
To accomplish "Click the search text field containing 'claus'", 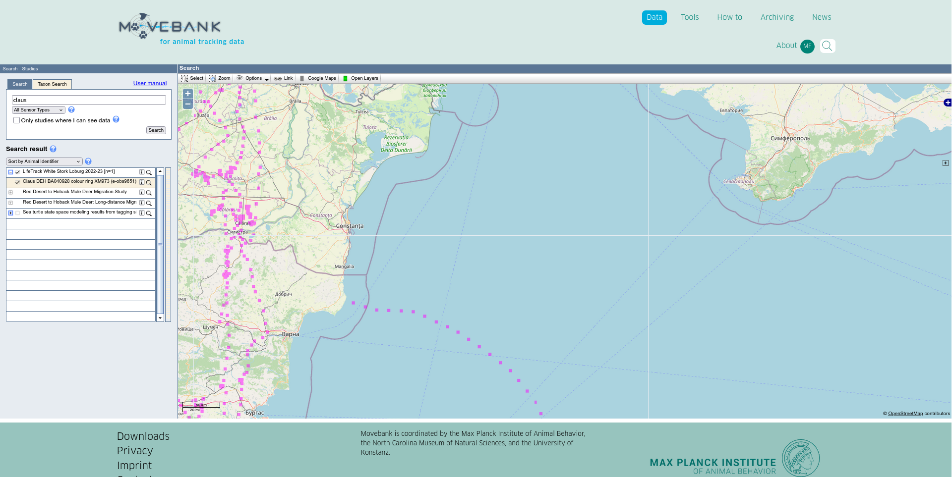I will tap(89, 100).
